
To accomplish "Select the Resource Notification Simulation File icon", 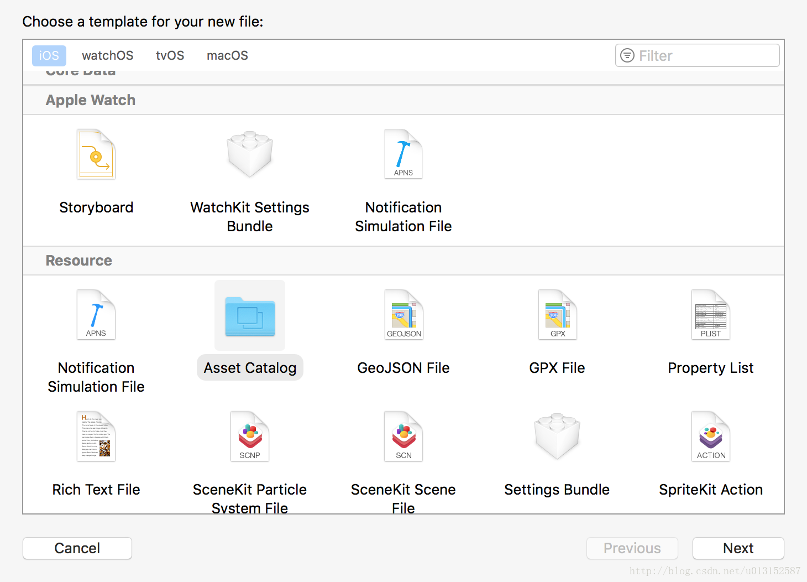I will coord(96,315).
